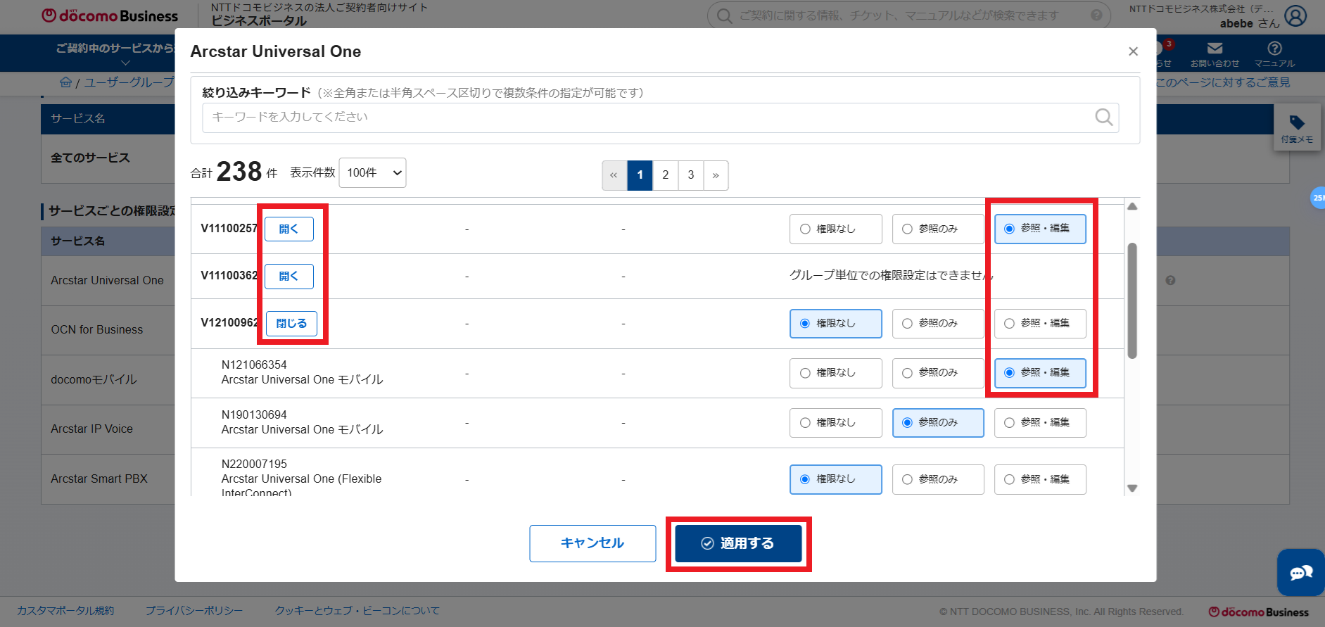The image size is (1325, 627).
Task: Expand V11100257 with 開く button
Action: 289,229
